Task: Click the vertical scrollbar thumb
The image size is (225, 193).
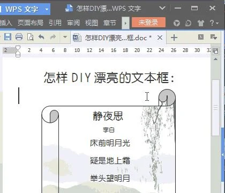Action: pyautogui.click(x=216, y=108)
